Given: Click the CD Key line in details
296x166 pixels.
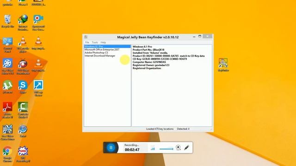Looking at the screenshot, I should coord(160,59).
